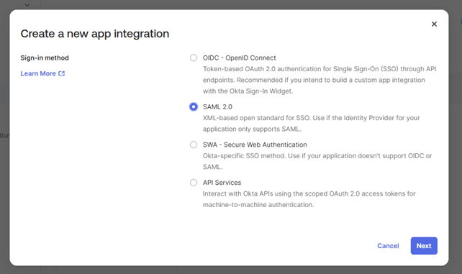462x274 pixels.
Task: Click the 'API Services' label text
Action: 222,183
